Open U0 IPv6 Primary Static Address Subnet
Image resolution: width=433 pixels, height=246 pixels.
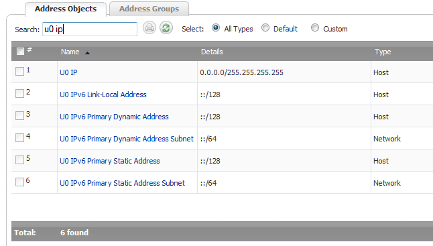(122, 183)
